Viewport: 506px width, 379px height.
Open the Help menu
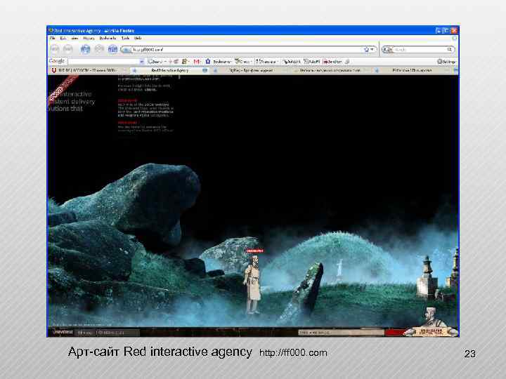[138, 38]
